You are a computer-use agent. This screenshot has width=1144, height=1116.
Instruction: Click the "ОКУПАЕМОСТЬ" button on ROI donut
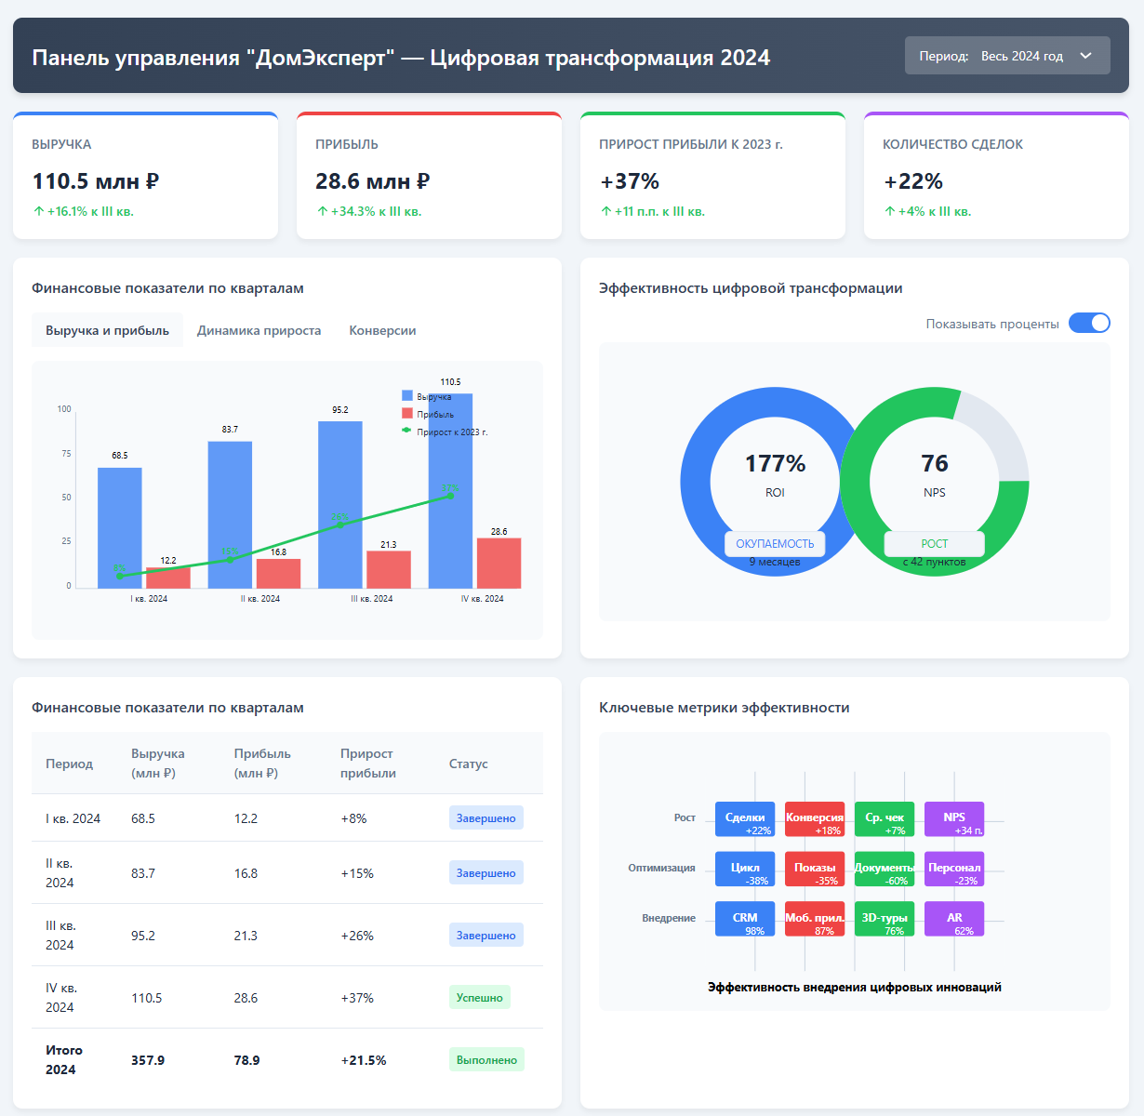point(775,543)
